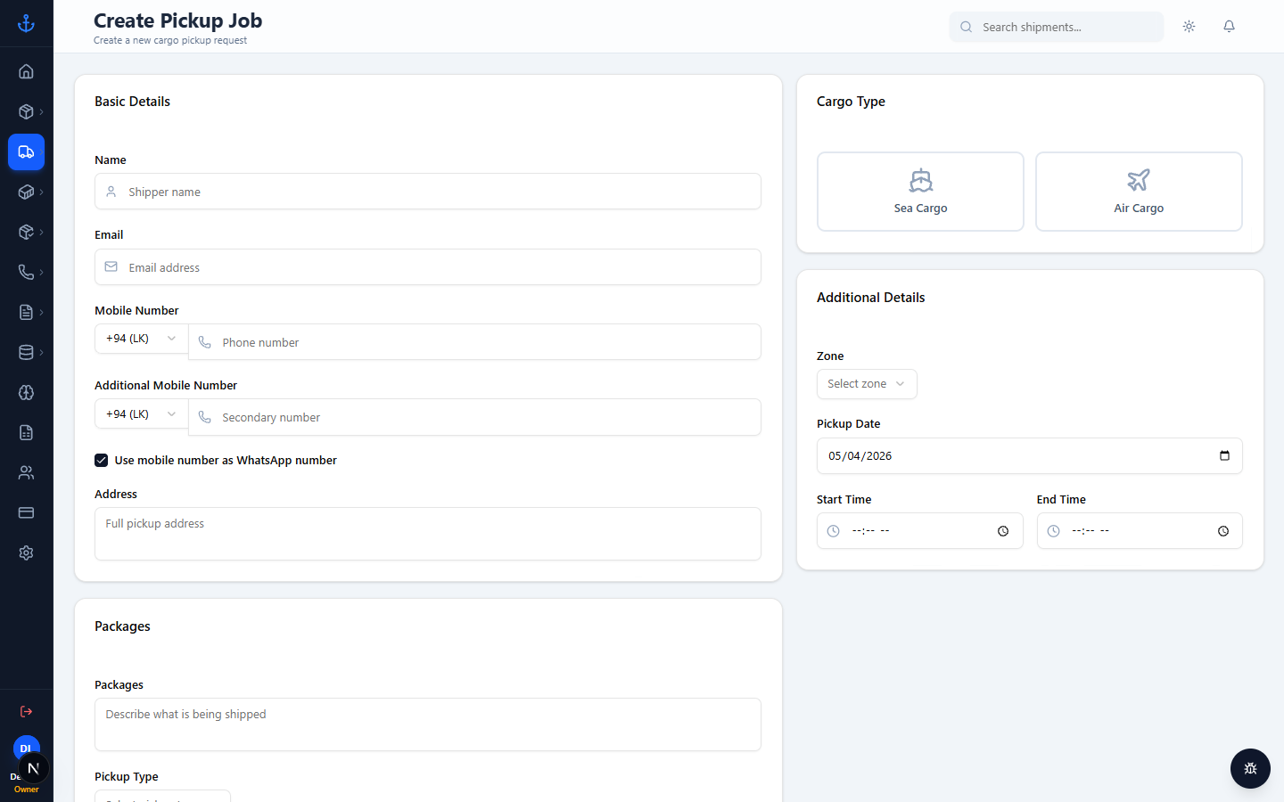The image size is (1284, 802).
Task: Open the settings gear sidebar icon
Action: 26,552
